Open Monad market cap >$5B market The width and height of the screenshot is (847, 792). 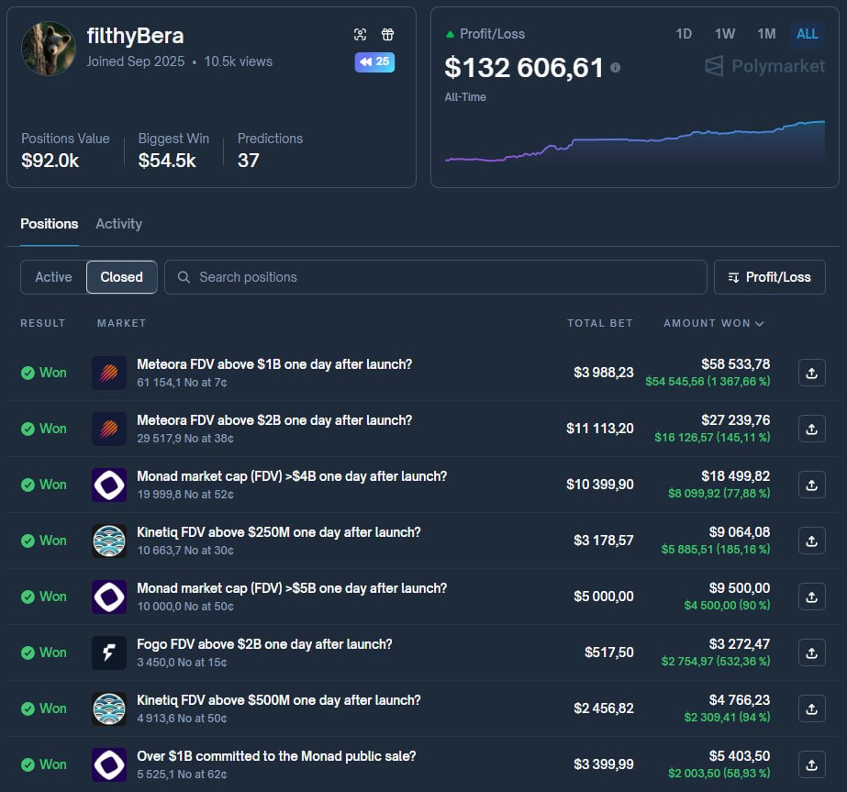click(x=292, y=587)
